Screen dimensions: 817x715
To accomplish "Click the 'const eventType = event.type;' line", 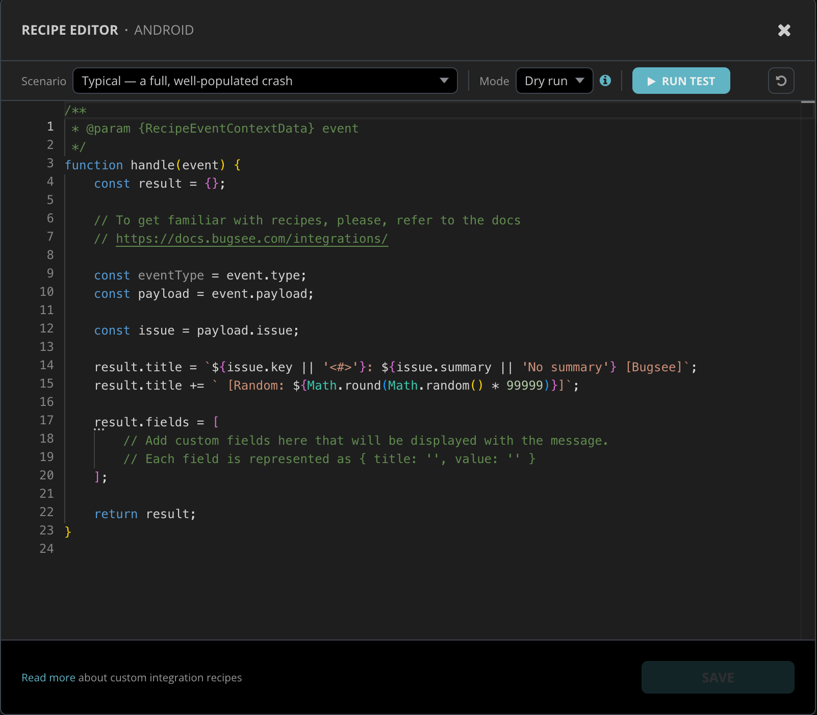I will (200, 275).
